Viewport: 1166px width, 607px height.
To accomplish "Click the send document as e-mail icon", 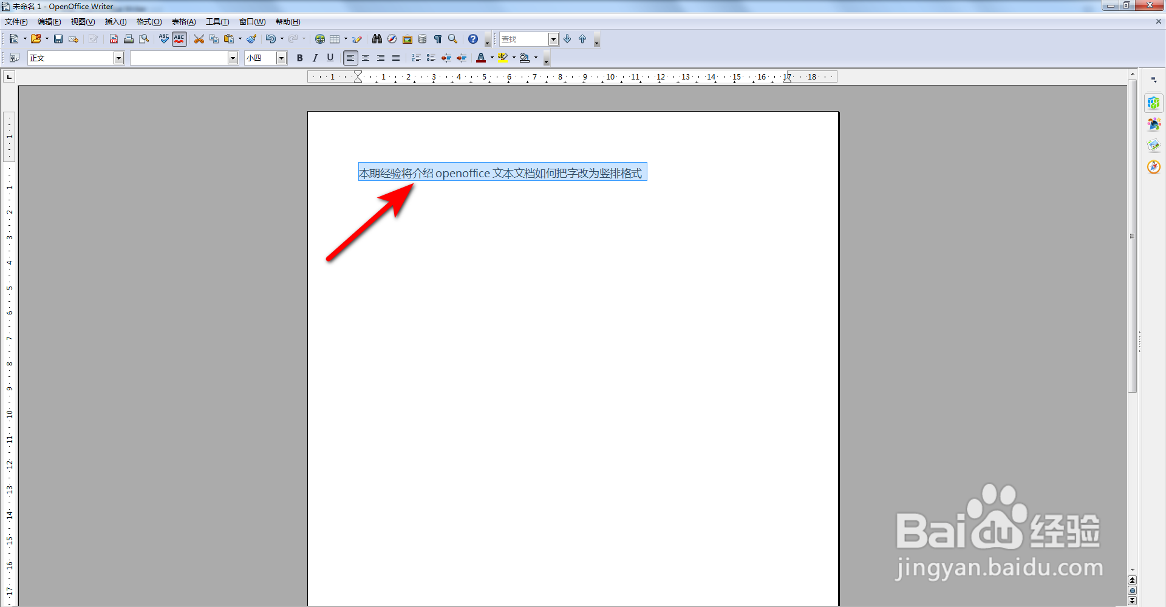I will coord(73,39).
